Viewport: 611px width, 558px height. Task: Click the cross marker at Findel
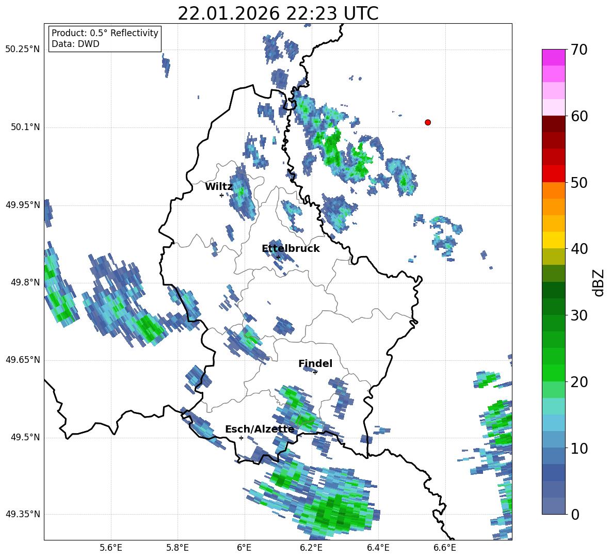(315, 373)
